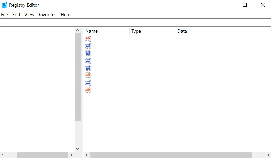
Task: Open the Favorites menu
Action: pyautogui.click(x=47, y=14)
